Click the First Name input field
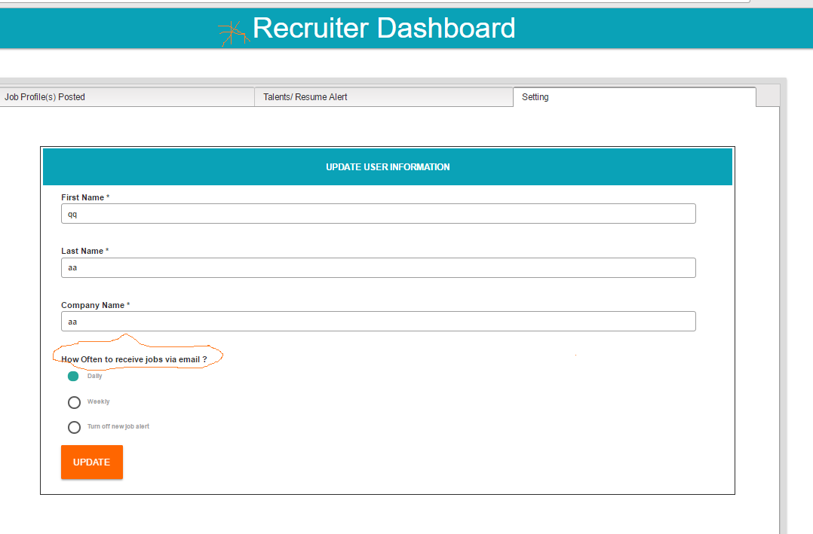This screenshot has height=534, width=813. pos(379,214)
